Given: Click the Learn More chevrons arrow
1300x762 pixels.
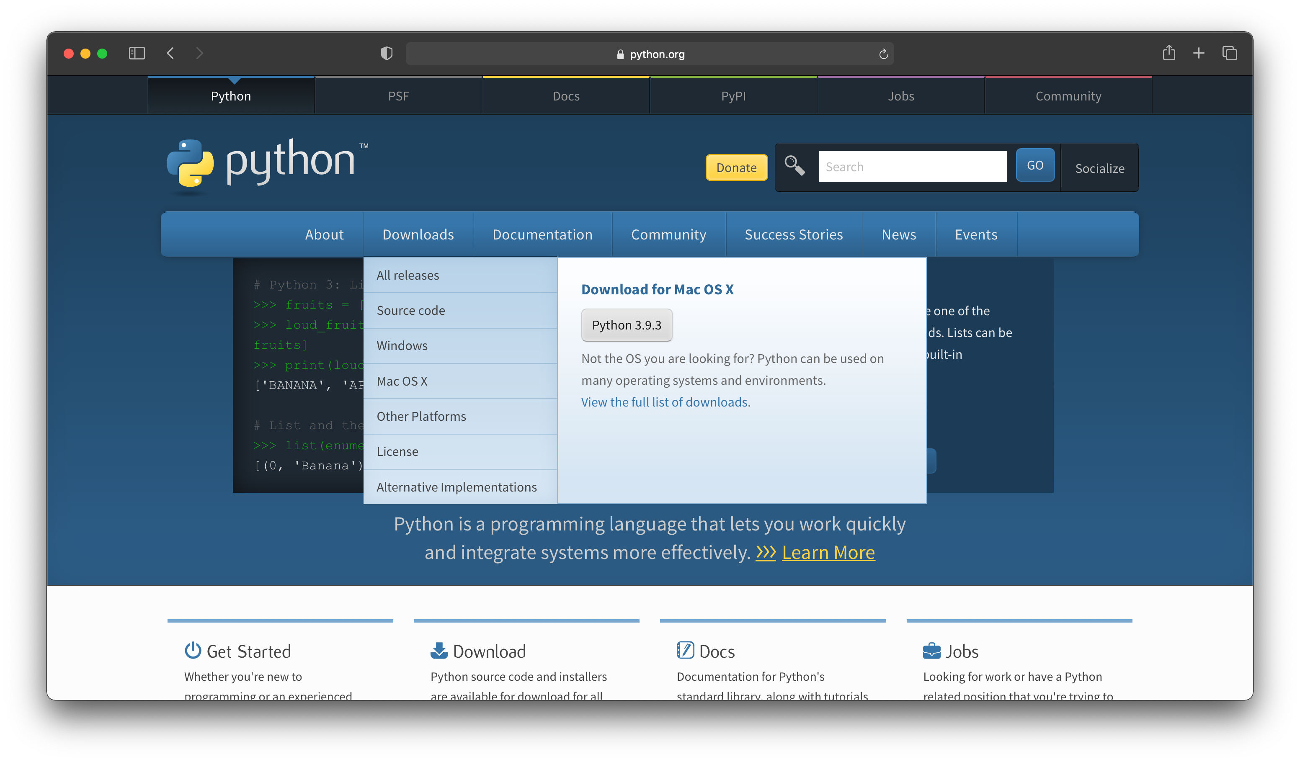Looking at the screenshot, I should point(766,553).
